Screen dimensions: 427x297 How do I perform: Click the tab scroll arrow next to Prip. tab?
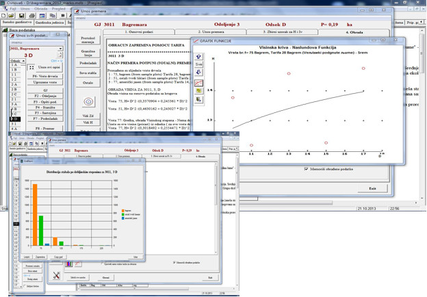(x=422, y=23)
